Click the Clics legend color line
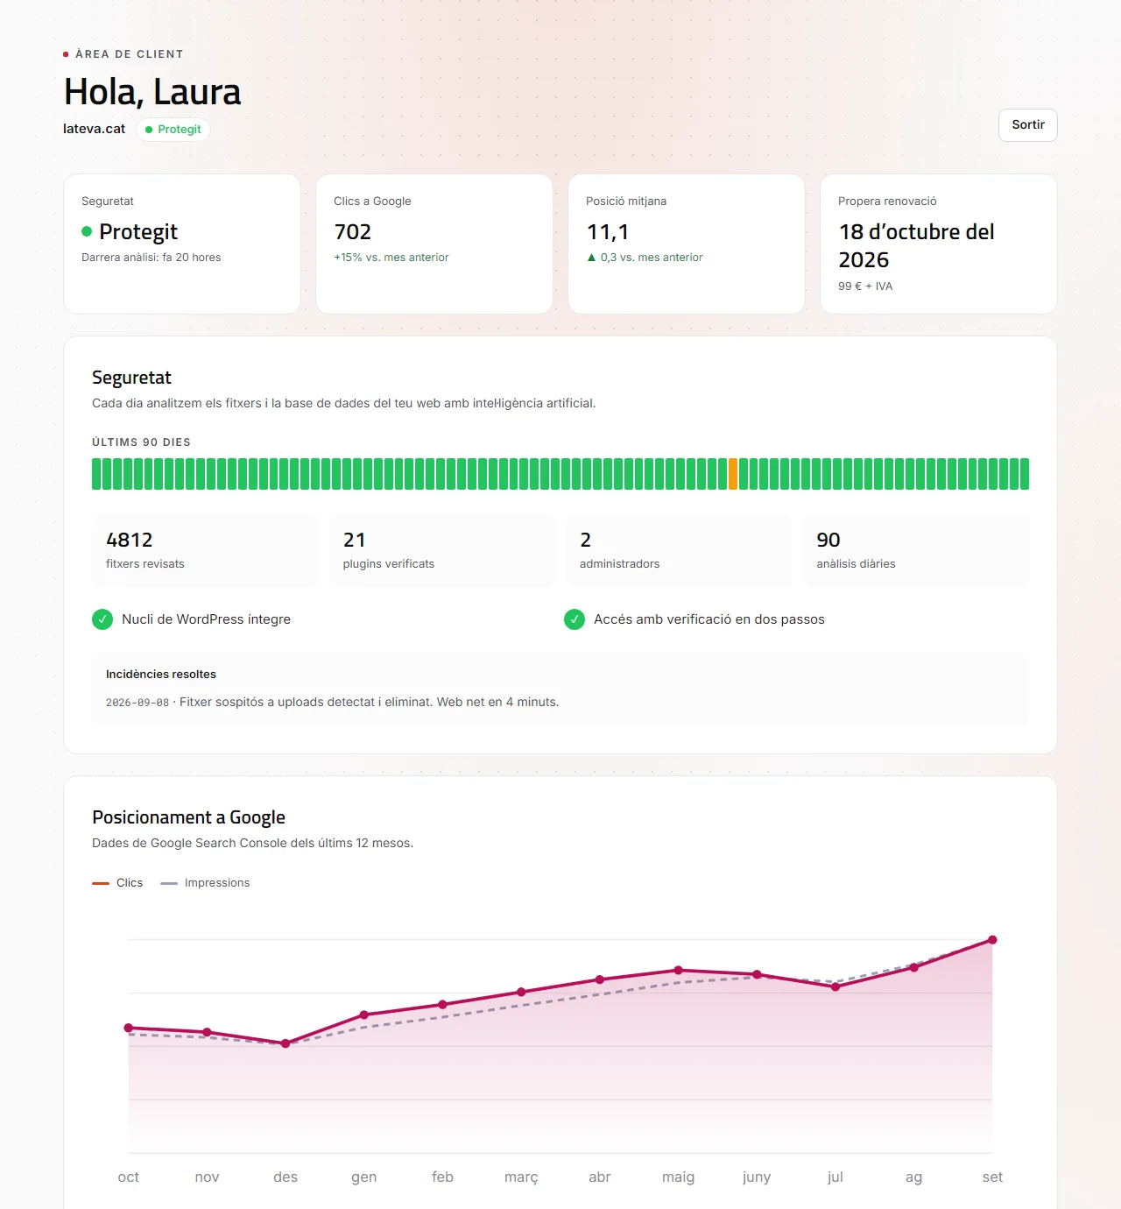This screenshot has height=1209, width=1121. (x=101, y=883)
